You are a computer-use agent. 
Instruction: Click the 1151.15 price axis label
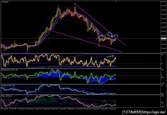(163, 19)
